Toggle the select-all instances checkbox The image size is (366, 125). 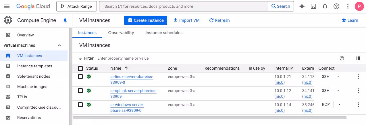click(x=80, y=69)
